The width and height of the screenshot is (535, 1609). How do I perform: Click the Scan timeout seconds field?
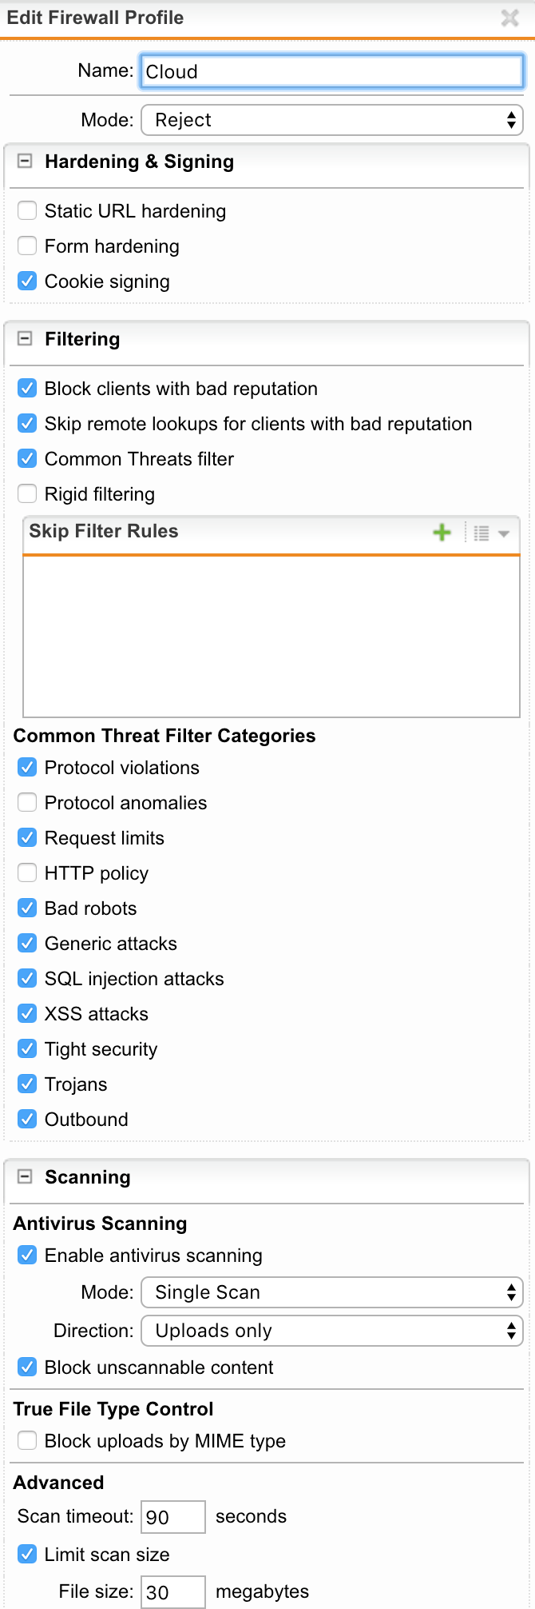click(x=173, y=1517)
